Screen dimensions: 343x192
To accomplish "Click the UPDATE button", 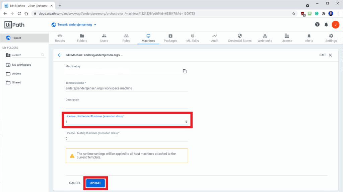I will (x=95, y=183).
